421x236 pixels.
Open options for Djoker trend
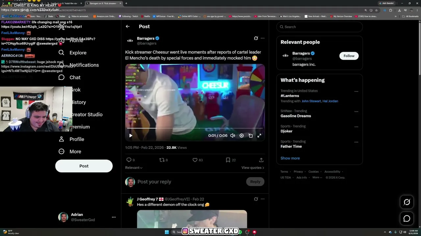pos(356,127)
